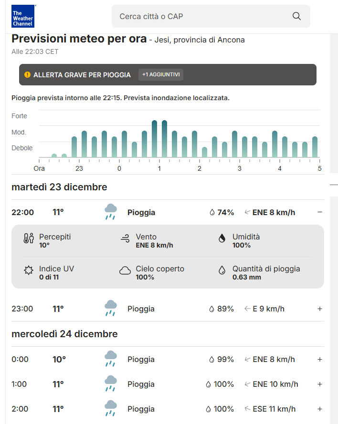Expand the 0:00 forecast row
This screenshot has height=424, width=338.
[x=320, y=359]
